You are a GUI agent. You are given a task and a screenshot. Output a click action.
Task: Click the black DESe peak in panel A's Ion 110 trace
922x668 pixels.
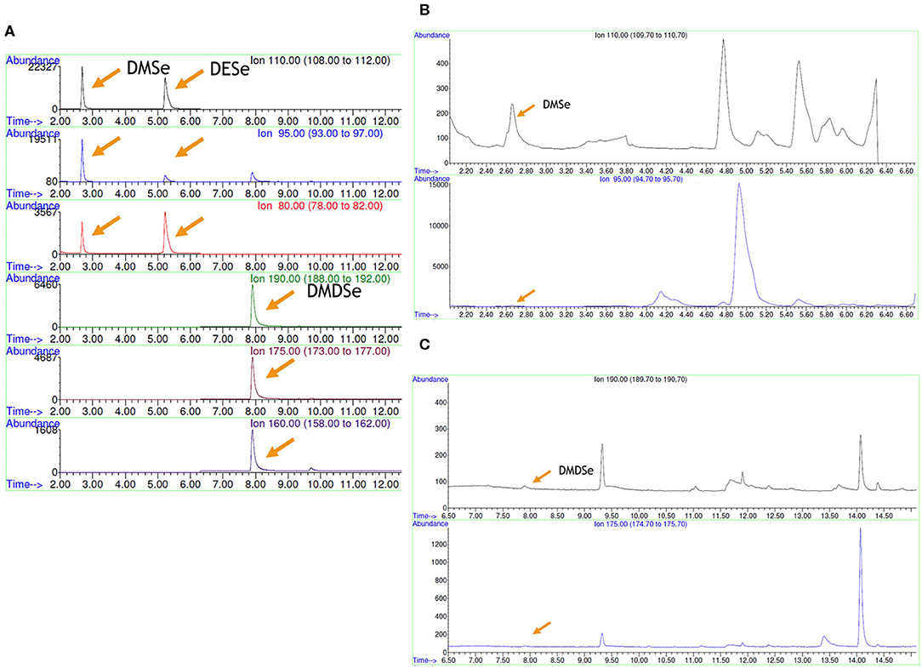pos(166,94)
